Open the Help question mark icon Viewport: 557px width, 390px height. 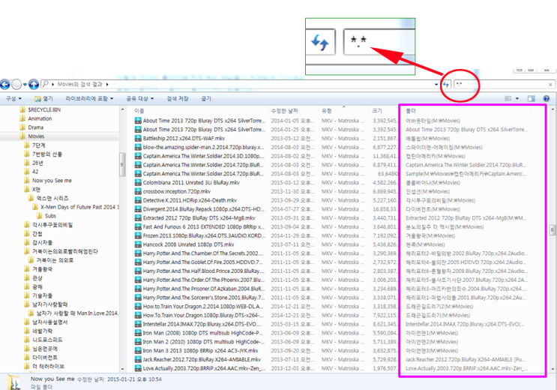(547, 98)
